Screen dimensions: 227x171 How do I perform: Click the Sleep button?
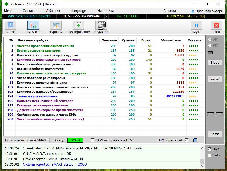pyautogui.click(x=215, y=63)
